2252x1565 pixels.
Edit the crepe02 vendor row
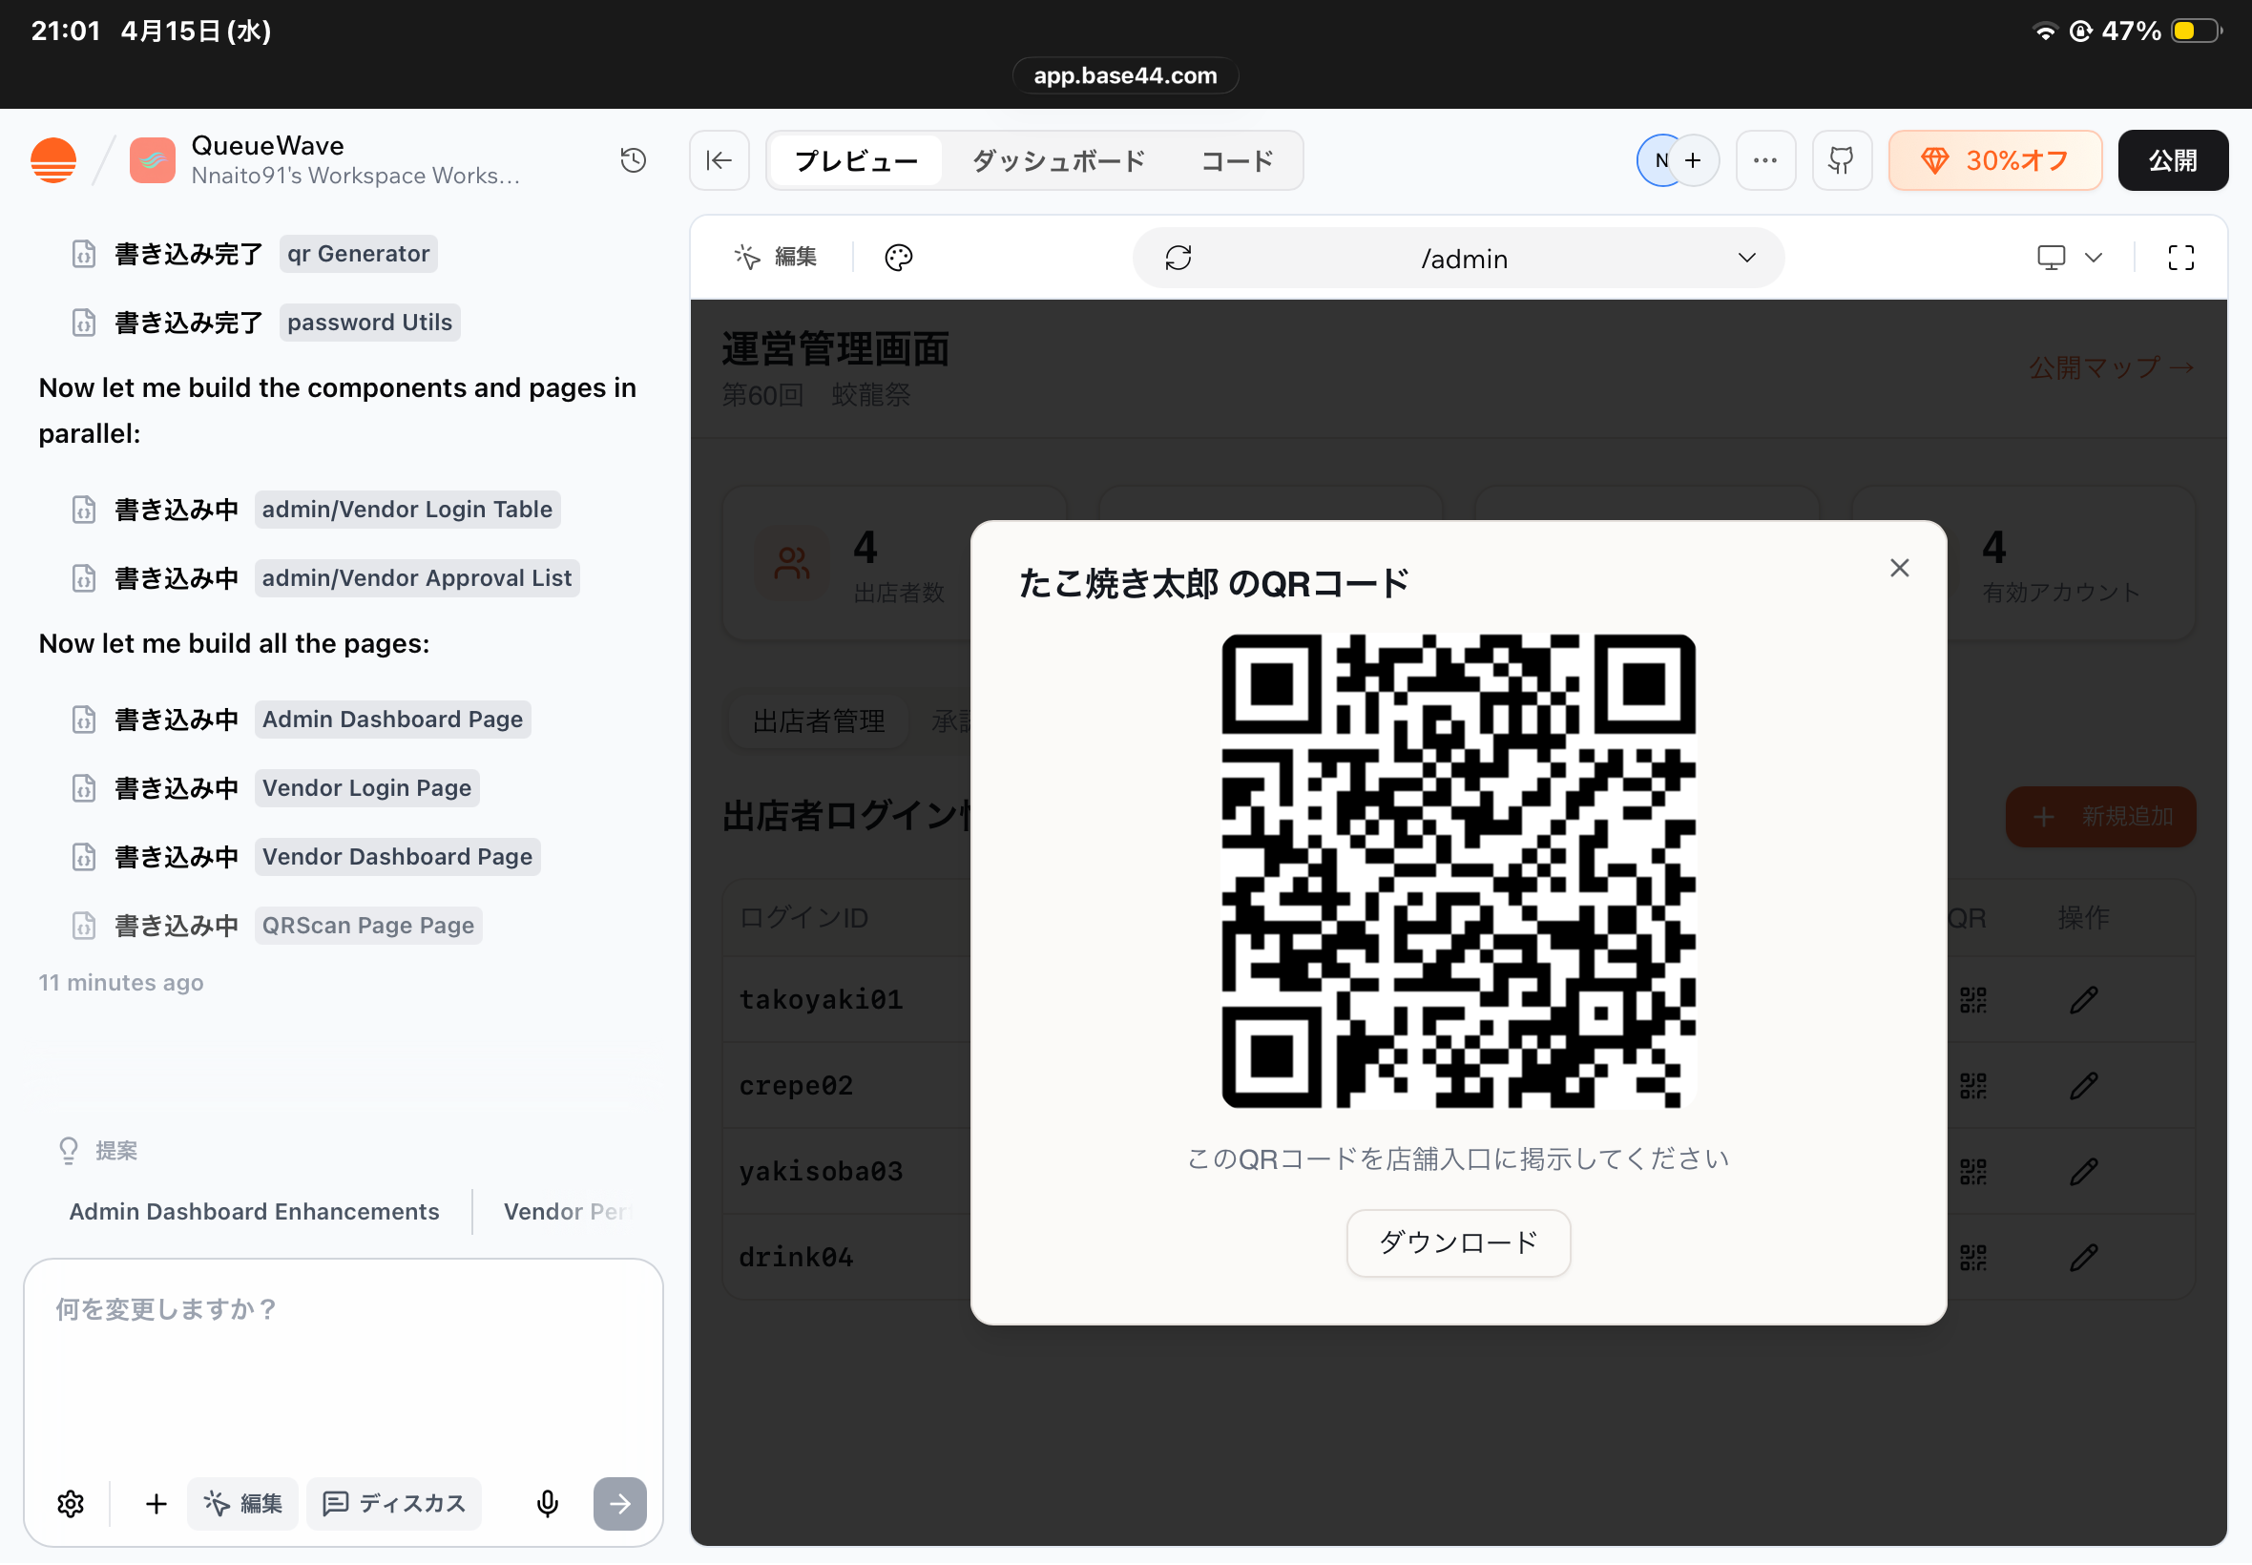pos(2083,1086)
